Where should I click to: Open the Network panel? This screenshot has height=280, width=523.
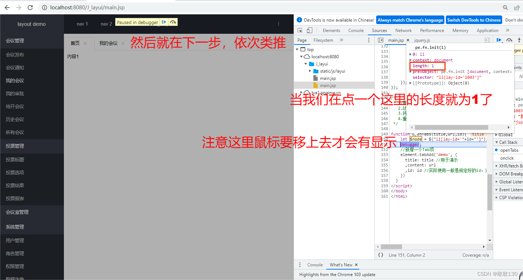click(x=403, y=31)
